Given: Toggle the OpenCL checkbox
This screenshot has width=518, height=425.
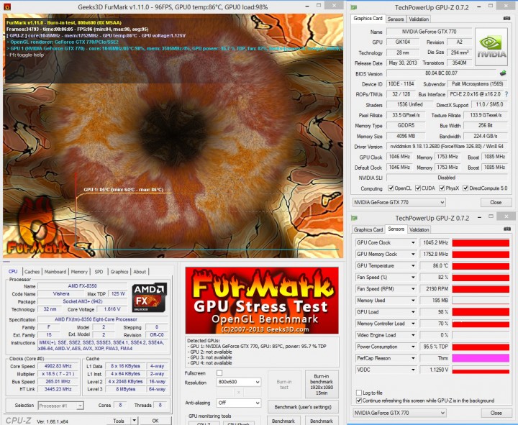Looking at the screenshot, I should tap(391, 188).
